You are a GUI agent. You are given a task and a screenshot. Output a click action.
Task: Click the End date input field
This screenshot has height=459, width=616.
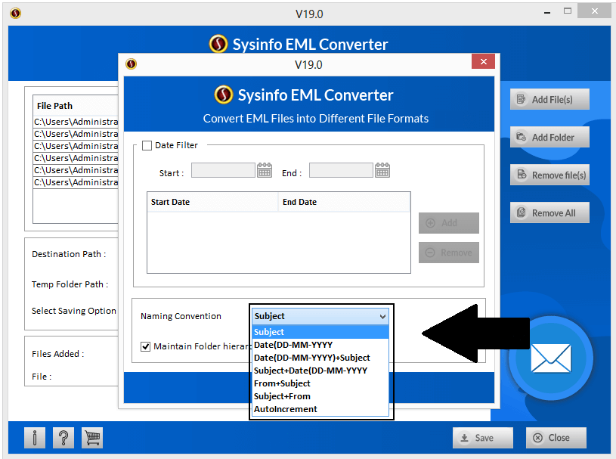[341, 171]
